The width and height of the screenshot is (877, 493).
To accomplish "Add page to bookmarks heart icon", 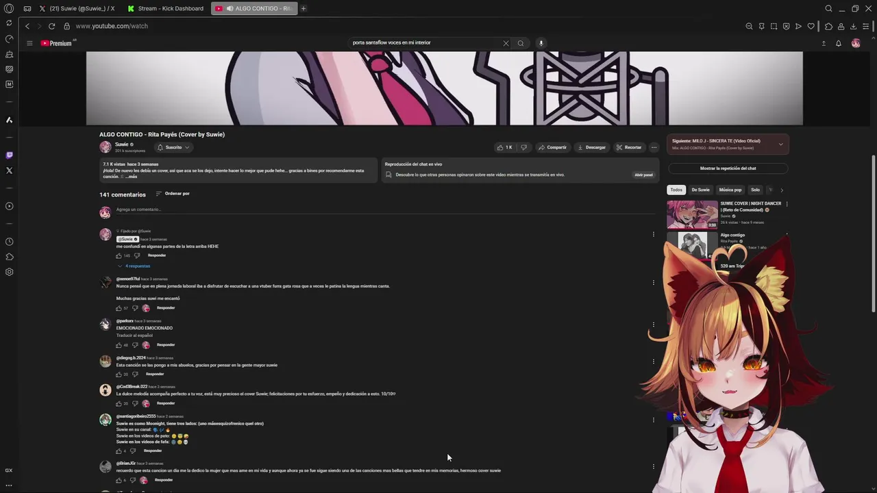I will click(x=811, y=26).
